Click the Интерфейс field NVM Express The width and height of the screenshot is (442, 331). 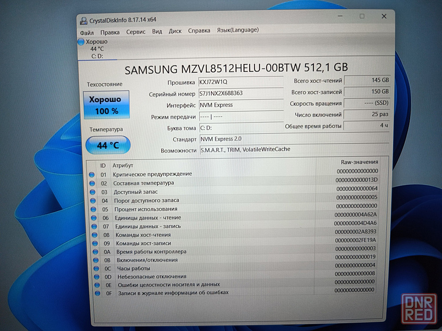pos(241,105)
